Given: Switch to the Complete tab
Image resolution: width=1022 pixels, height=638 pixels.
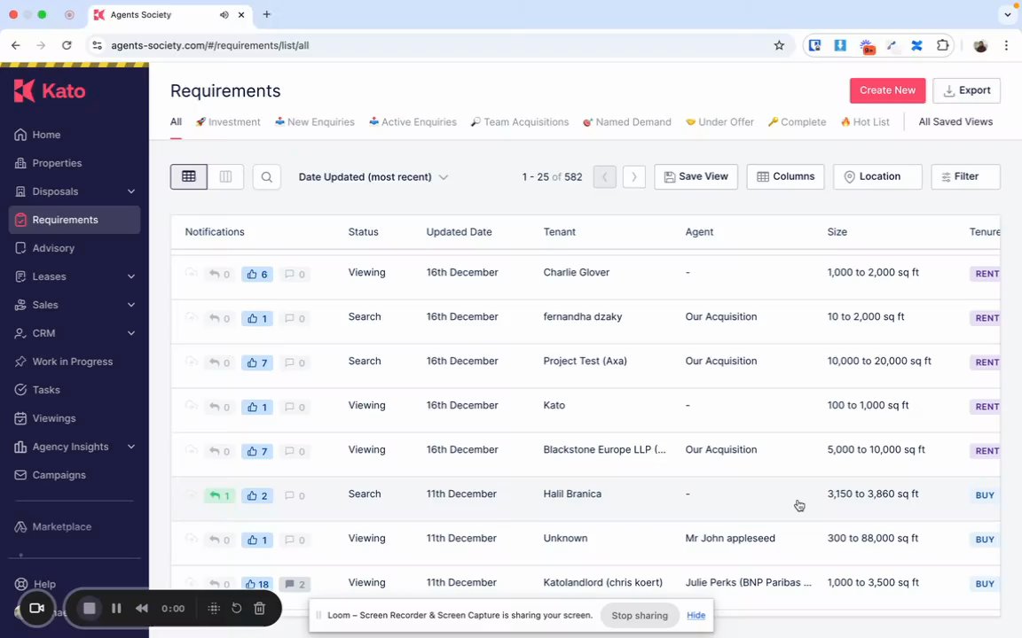Looking at the screenshot, I should coord(797,121).
